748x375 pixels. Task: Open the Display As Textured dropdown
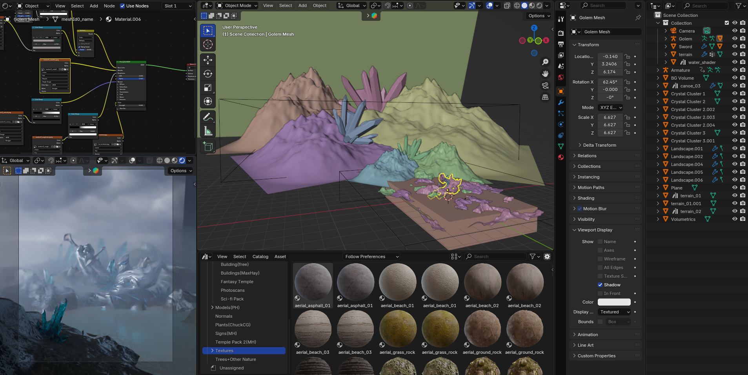pos(615,312)
